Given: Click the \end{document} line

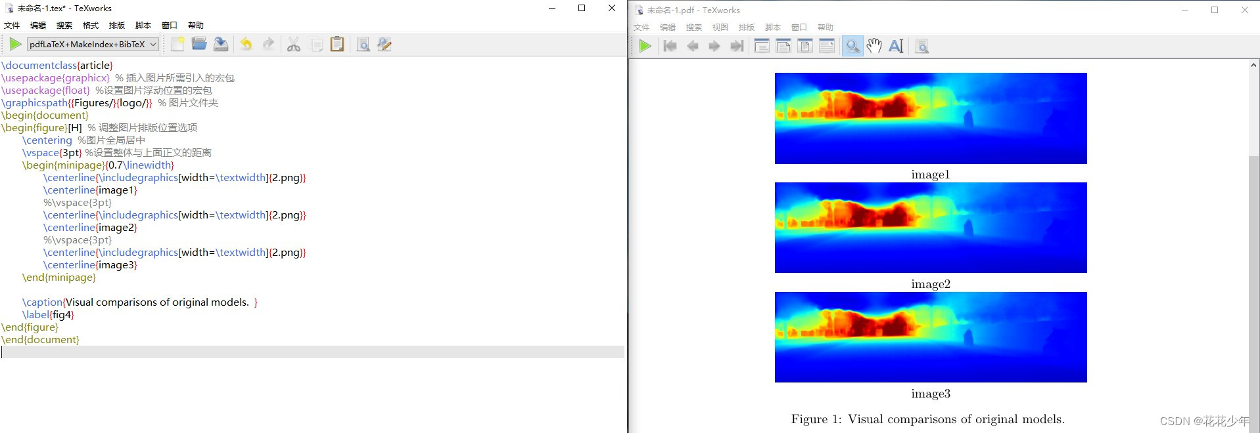Looking at the screenshot, I should 40,340.
